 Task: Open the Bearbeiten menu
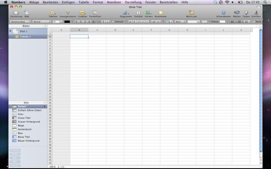pyautogui.click(x=50, y=2)
